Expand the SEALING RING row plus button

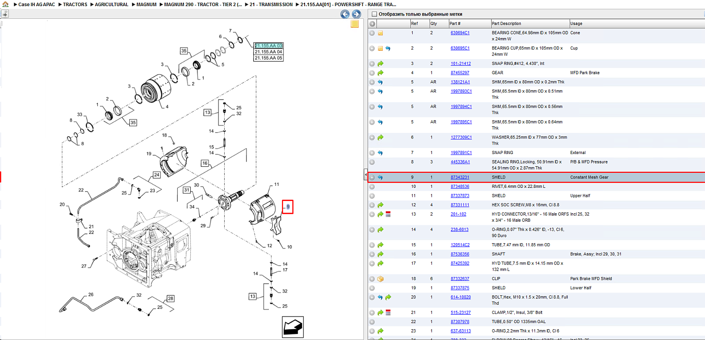(372, 162)
